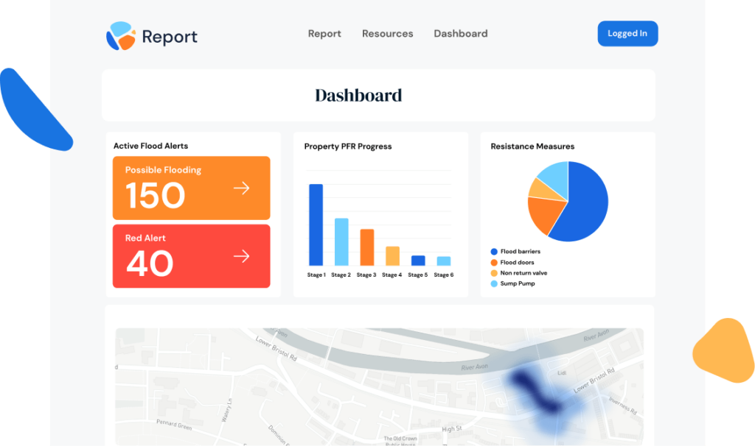The height and width of the screenshot is (446, 755).
Task: Click the Stage 1 axis label
Action: click(x=316, y=275)
